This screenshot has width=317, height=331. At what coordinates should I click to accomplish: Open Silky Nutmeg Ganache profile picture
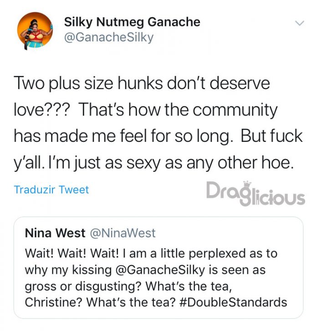pyautogui.click(x=35, y=30)
